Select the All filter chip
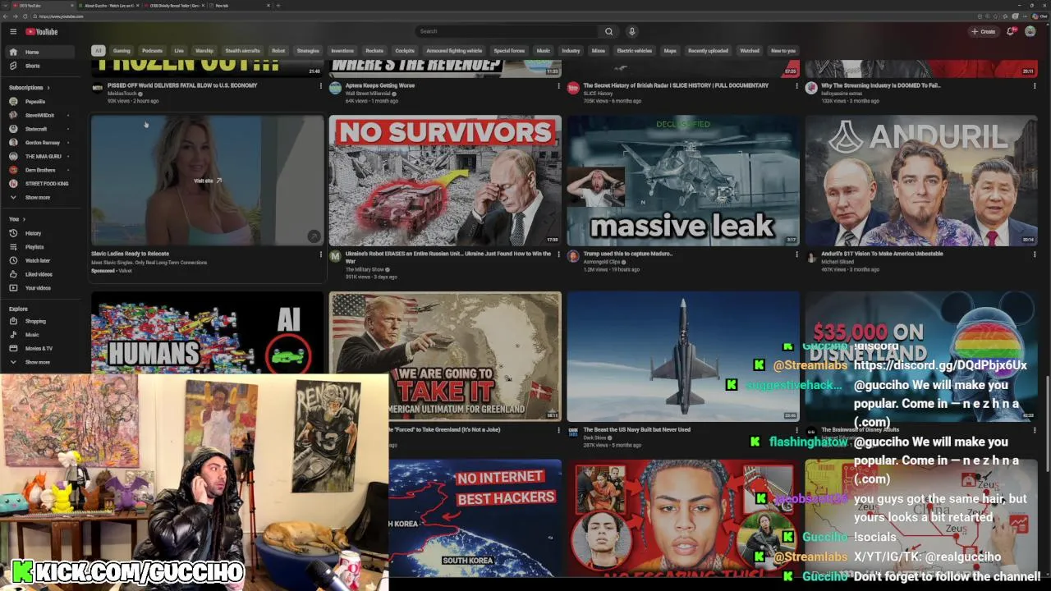This screenshot has height=591, width=1051. 98,51
